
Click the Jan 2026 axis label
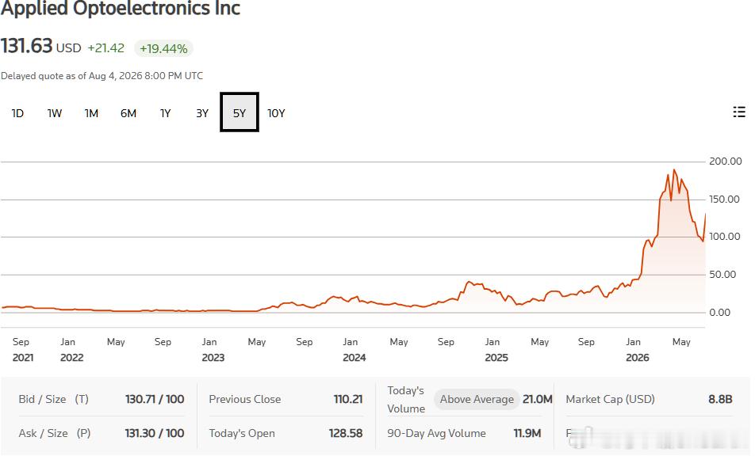click(637, 350)
